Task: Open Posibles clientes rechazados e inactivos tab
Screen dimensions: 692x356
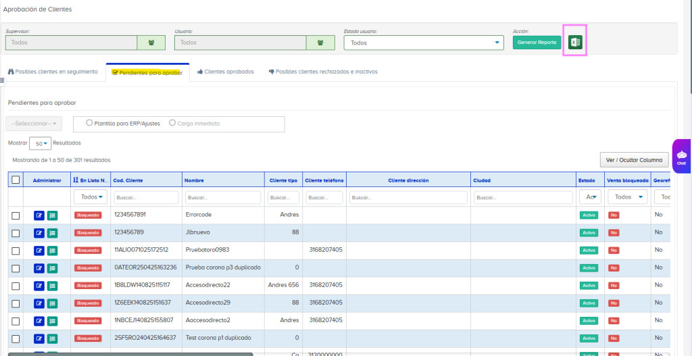Action: click(x=323, y=72)
